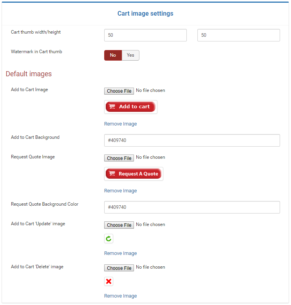This screenshot has height=305, width=291.
Task: Choose a file for Add to Cart 'Update' image
Action: 119,225
